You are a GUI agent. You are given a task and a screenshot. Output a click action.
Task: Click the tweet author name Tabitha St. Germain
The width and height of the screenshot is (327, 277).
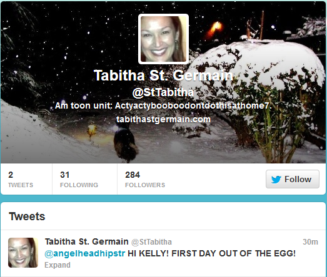click(x=86, y=241)
